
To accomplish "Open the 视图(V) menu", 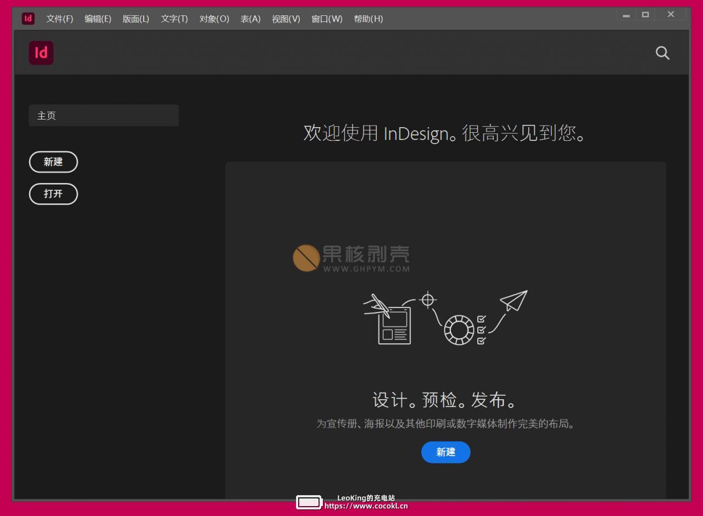I will (x=286, y=19).
